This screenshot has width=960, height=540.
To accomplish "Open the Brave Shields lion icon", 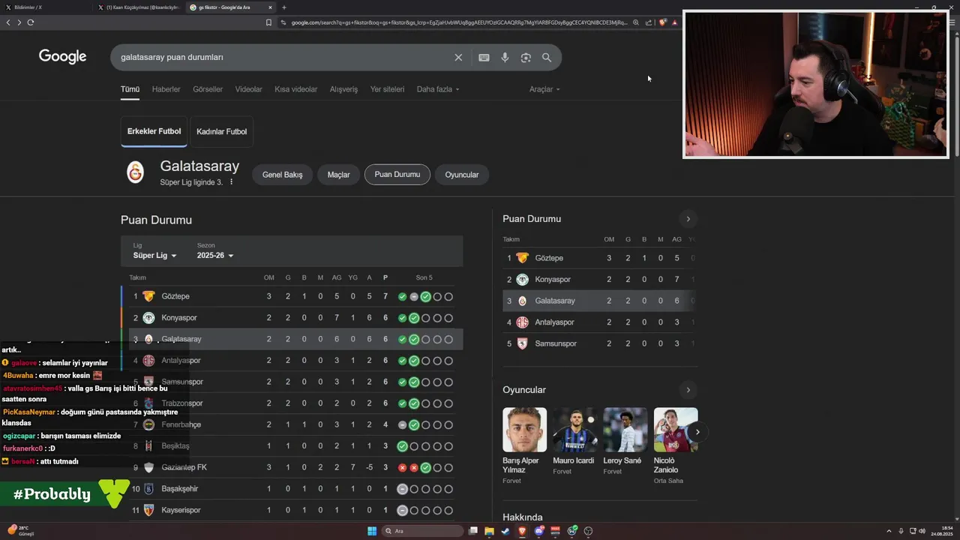I will pyautogui.click(x=662, y=22).
